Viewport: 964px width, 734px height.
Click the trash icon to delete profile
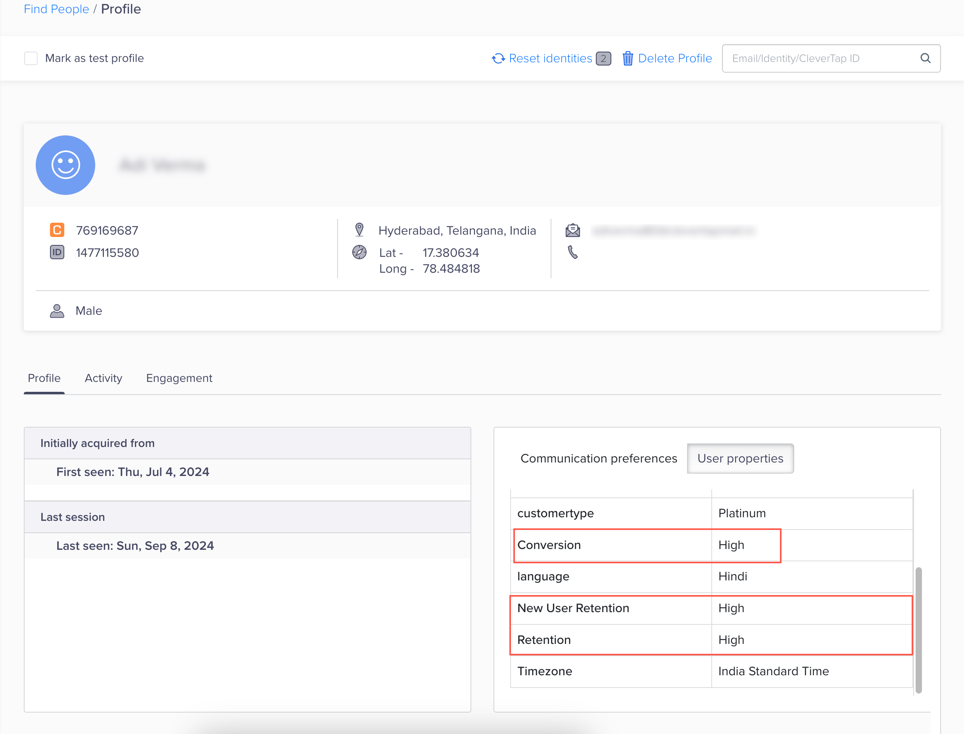[x=628, y=58]
